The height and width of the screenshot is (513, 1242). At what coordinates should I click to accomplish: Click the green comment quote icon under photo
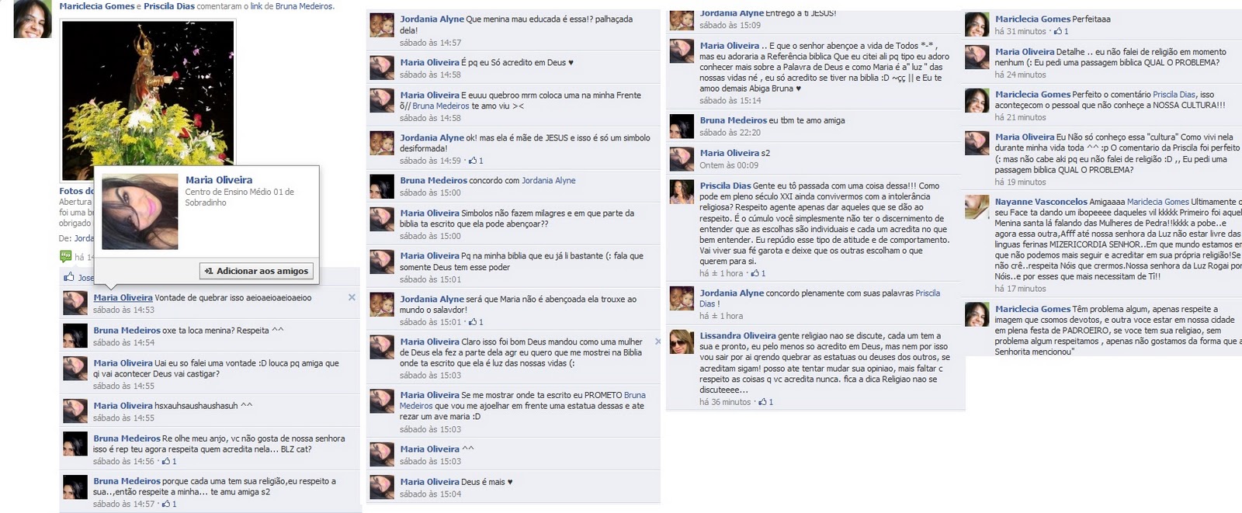click(66, 256)
